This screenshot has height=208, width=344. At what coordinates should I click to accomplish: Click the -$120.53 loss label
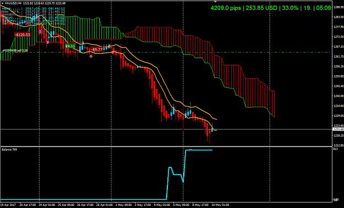pyautogui.click(x=22, y=35)
